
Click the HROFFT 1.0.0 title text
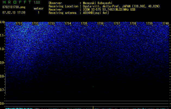pos(21,2)
